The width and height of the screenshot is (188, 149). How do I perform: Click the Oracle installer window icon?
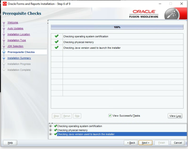pos(5,4)
